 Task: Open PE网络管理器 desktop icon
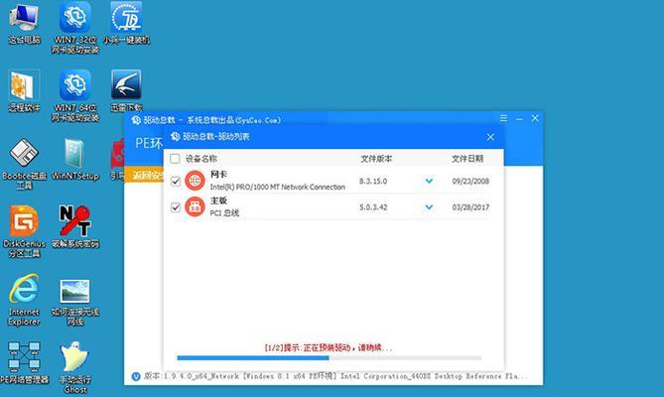pos(24,362)
